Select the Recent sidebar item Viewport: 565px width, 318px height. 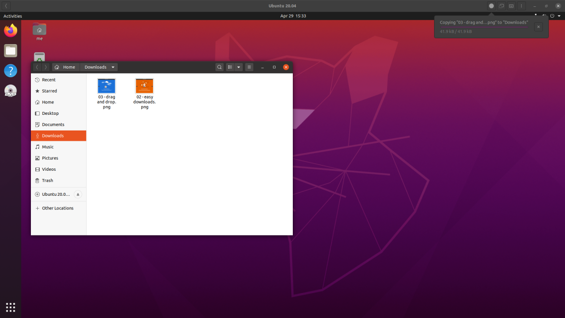click(48, 79)
